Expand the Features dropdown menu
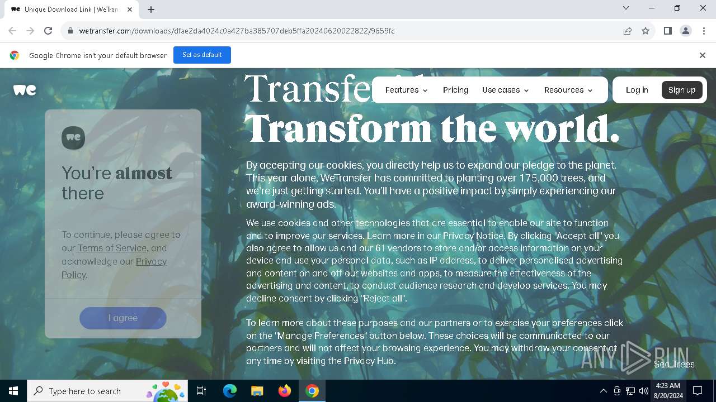Image resolution: width=716 pixels, height=402 pixels. click(406, 90)
